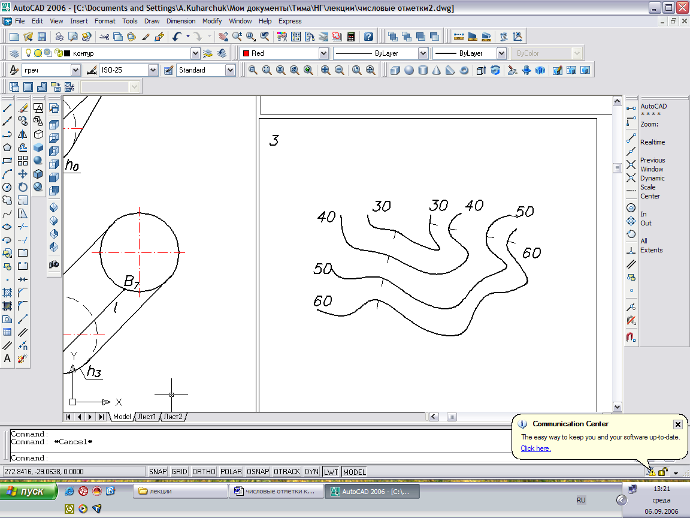Switch to the Word числовые отметки taskbar button

[276, 491]
